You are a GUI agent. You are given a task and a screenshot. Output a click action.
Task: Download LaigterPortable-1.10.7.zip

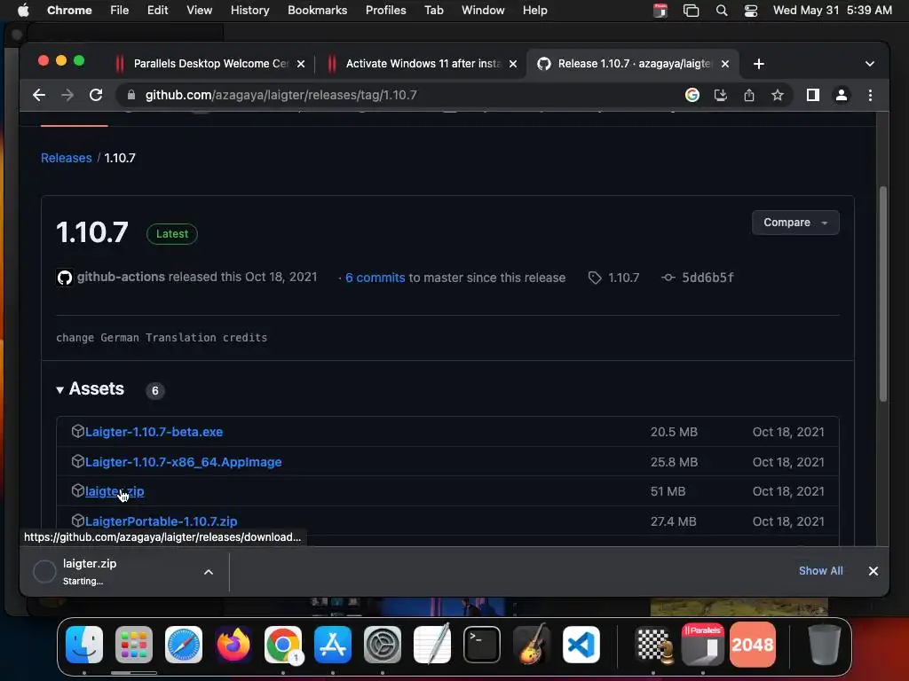coord(161,521)
